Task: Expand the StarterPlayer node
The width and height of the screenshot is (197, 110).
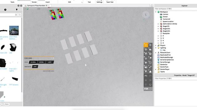Action: (156, 69)
